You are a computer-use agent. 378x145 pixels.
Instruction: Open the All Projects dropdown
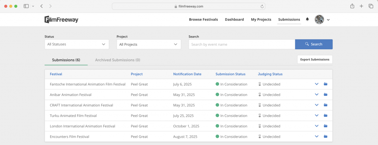click(149, 44)
